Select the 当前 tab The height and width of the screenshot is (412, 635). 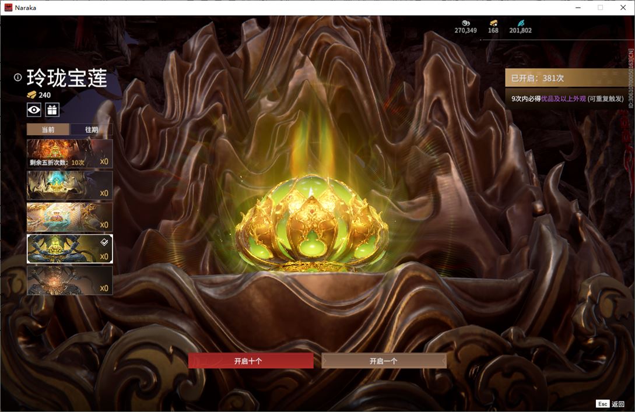48,129
